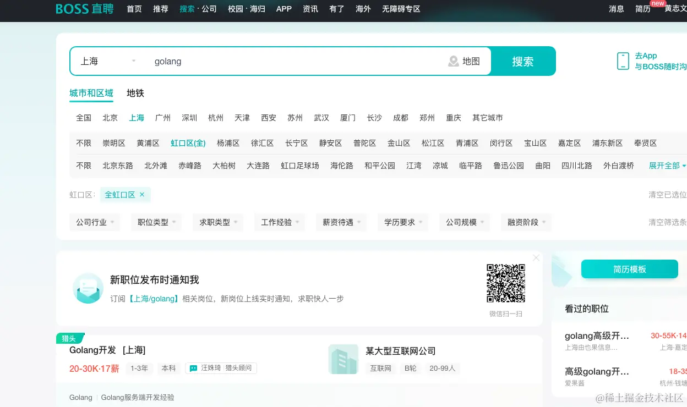Click the teal envelope notification icon
The image size is (687, 407).
pyautogui.click(x=88, y=288)
